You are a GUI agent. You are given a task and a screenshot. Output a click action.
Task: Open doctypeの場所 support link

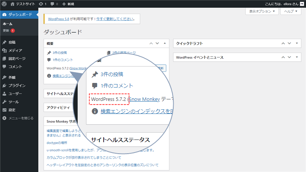coord(57,143)
